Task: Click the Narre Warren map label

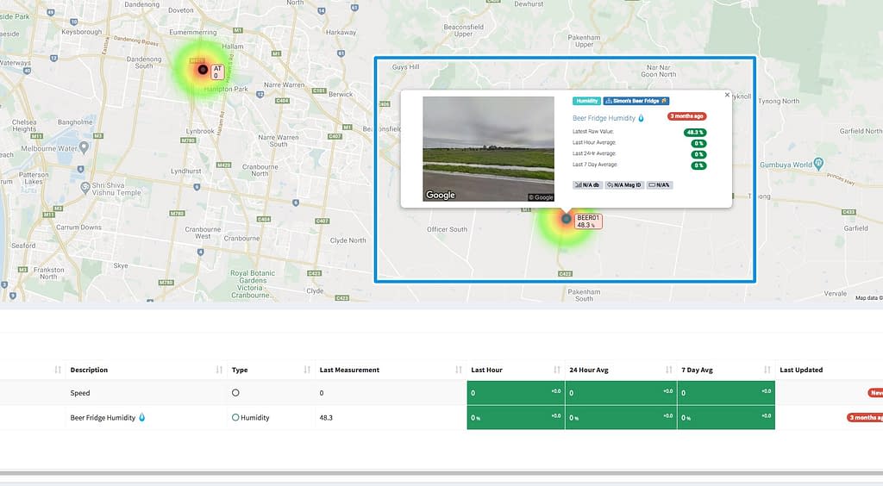Action: (284, 85)
